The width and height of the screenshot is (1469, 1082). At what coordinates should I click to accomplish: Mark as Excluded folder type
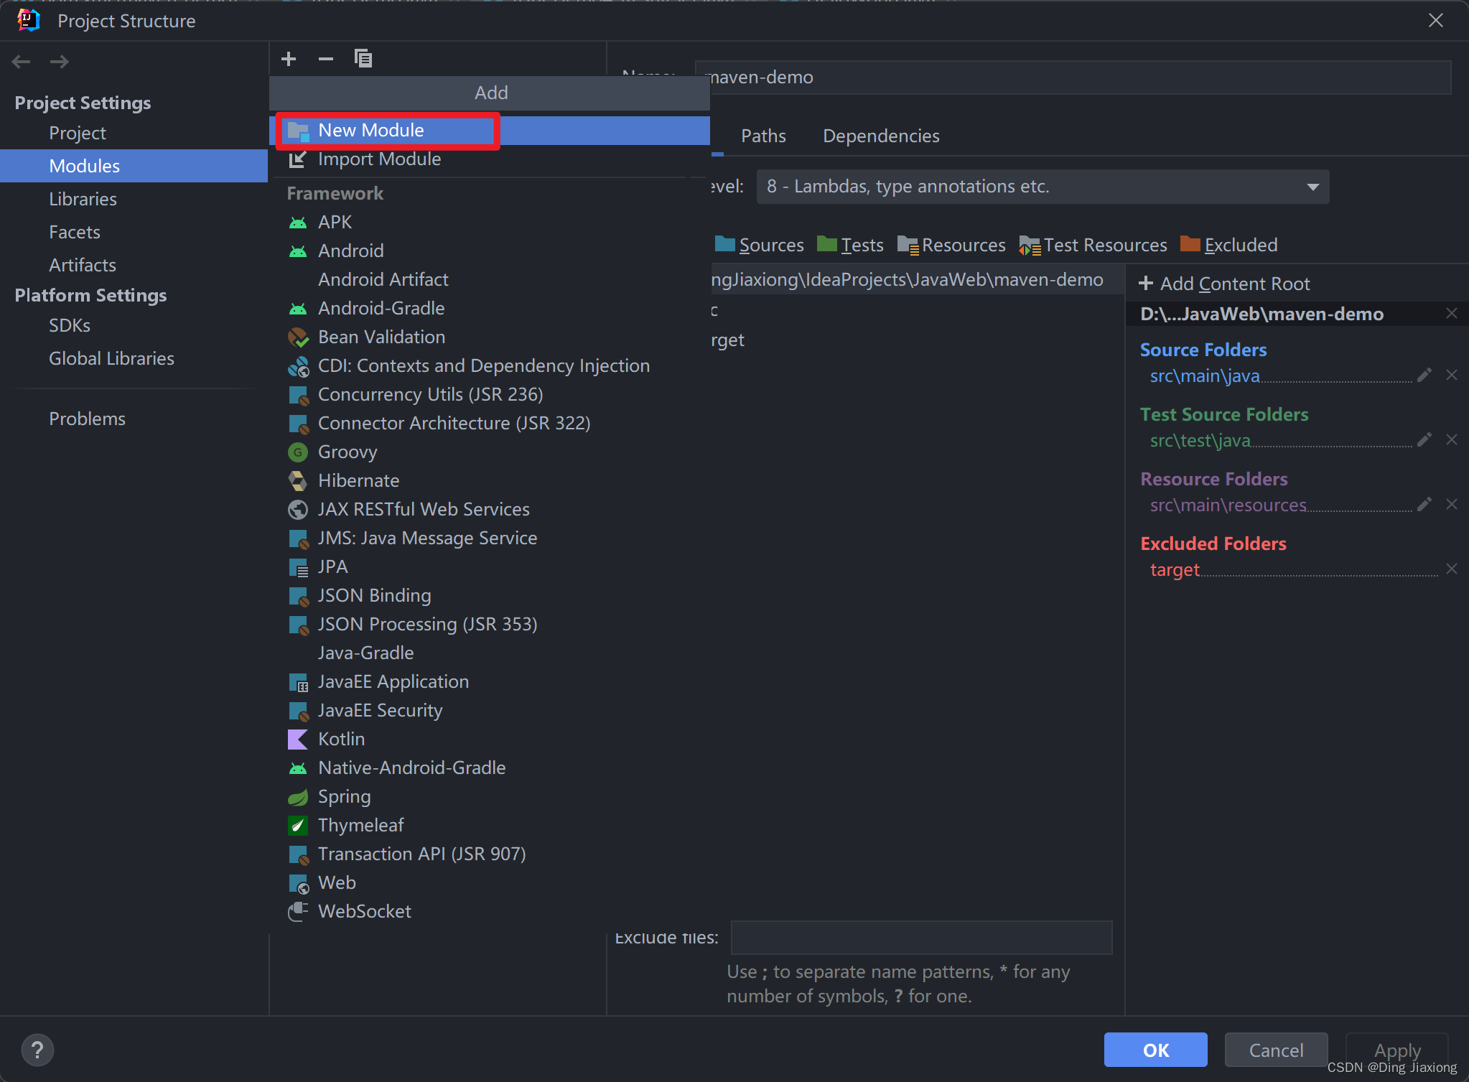click(1229, 245)
